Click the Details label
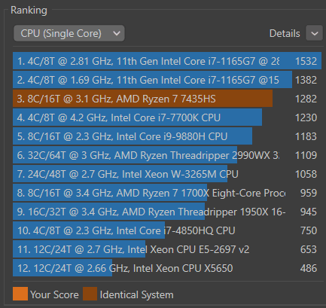 285,33
